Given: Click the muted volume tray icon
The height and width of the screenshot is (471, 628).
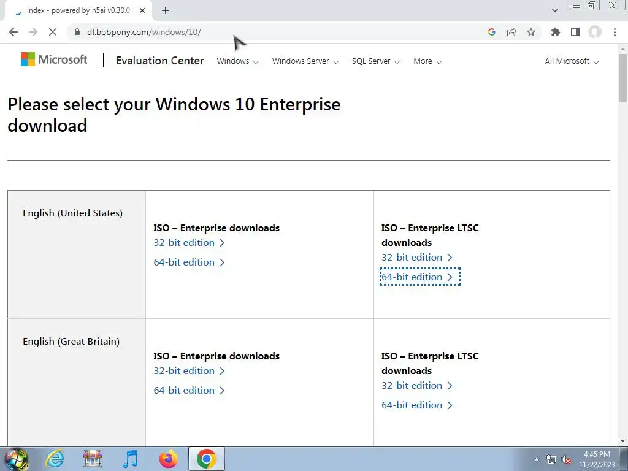Looking at the screenshot, I should (566, 459).
